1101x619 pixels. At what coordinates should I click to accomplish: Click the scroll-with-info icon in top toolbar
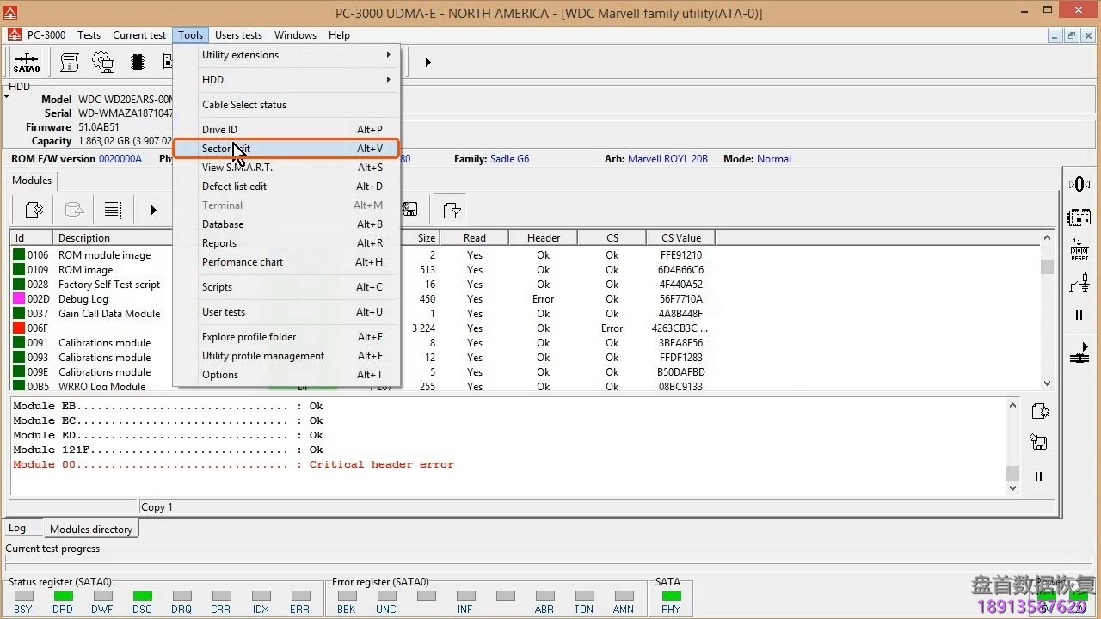70,62
